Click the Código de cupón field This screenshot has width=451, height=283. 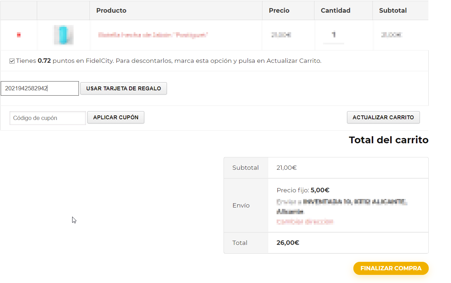coord(48,118)
